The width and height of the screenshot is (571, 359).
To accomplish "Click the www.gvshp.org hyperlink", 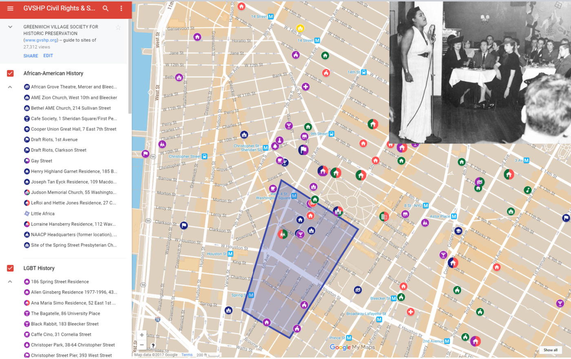I will (41, 40).
